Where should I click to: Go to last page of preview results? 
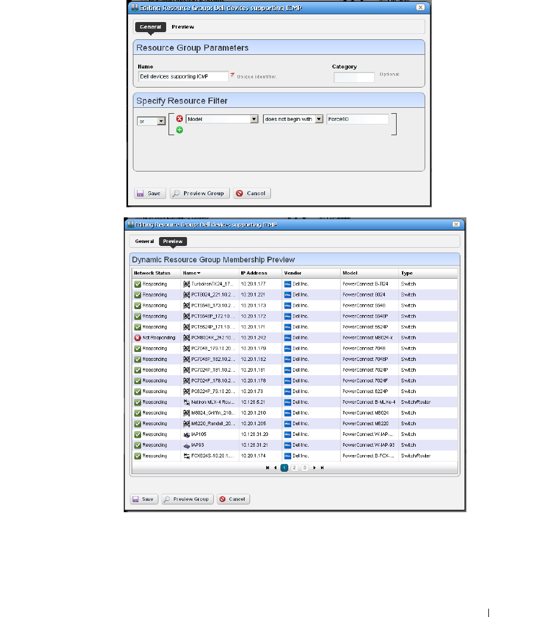[322, 468]
